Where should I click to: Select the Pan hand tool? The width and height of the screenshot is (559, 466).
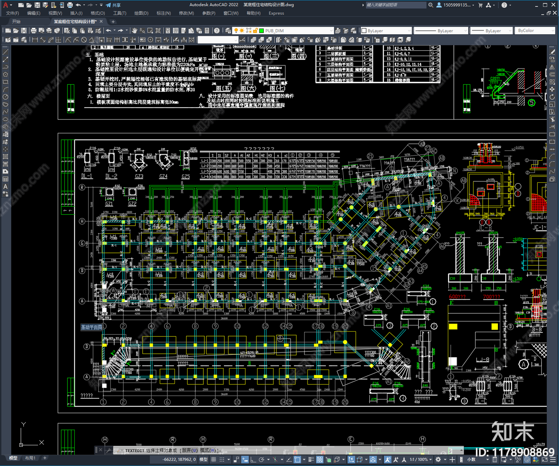click(135, 31)
